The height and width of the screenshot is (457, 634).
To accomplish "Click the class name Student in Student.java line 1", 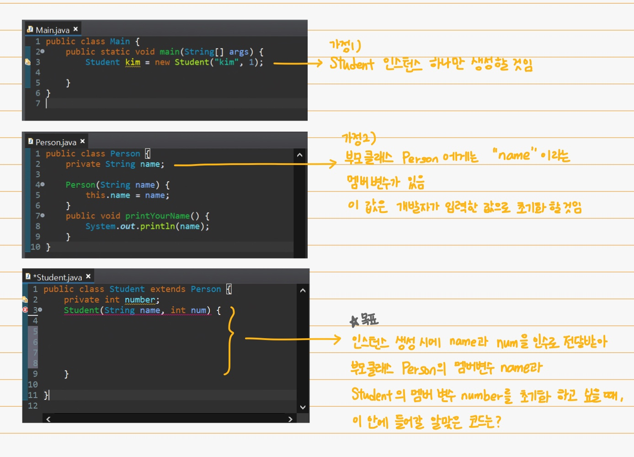I will coord(127,289).
